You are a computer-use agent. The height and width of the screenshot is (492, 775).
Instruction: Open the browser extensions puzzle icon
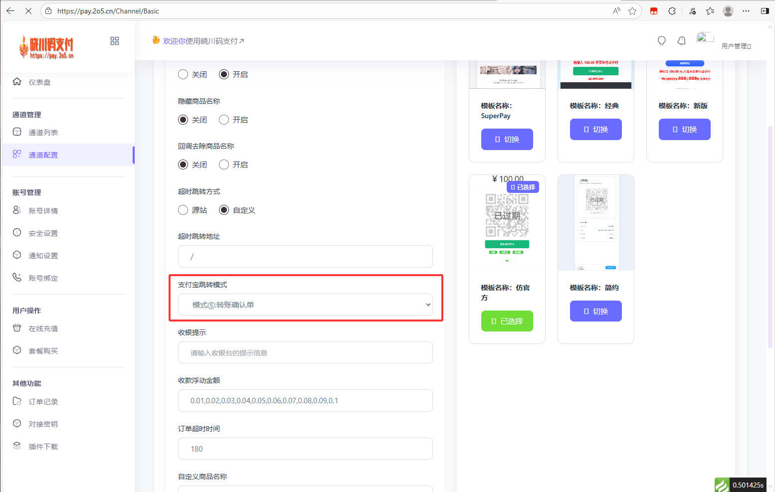pyautogui.click(x=672, y=11)
